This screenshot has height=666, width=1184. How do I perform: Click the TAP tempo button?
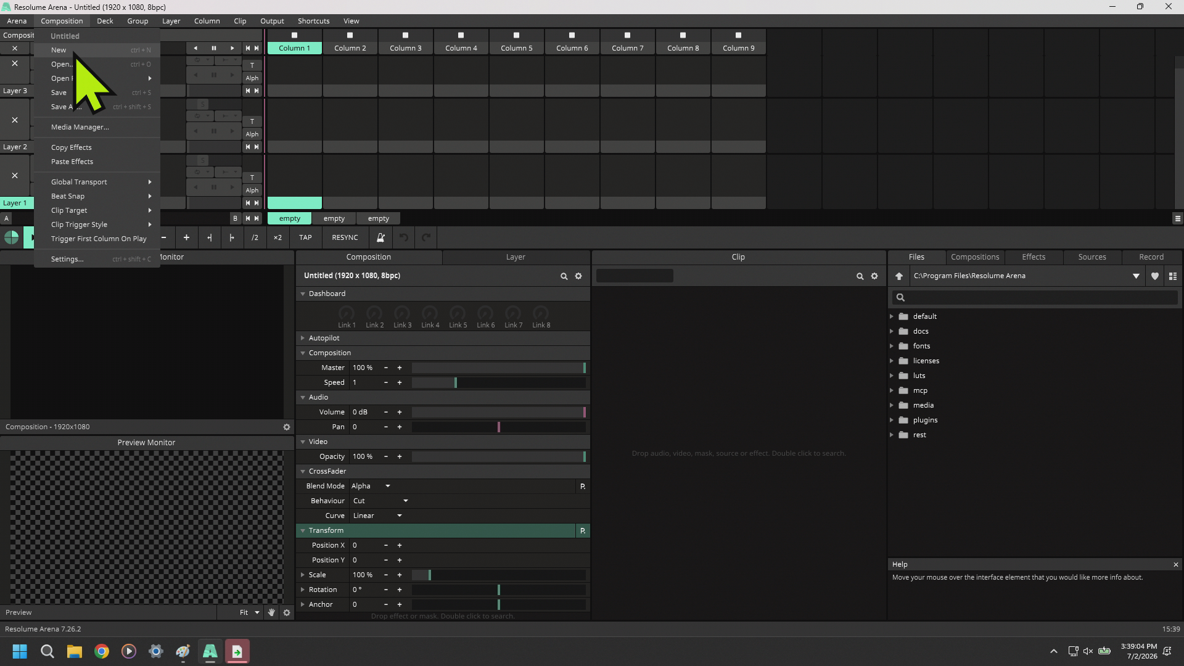(x=305, y=237)
